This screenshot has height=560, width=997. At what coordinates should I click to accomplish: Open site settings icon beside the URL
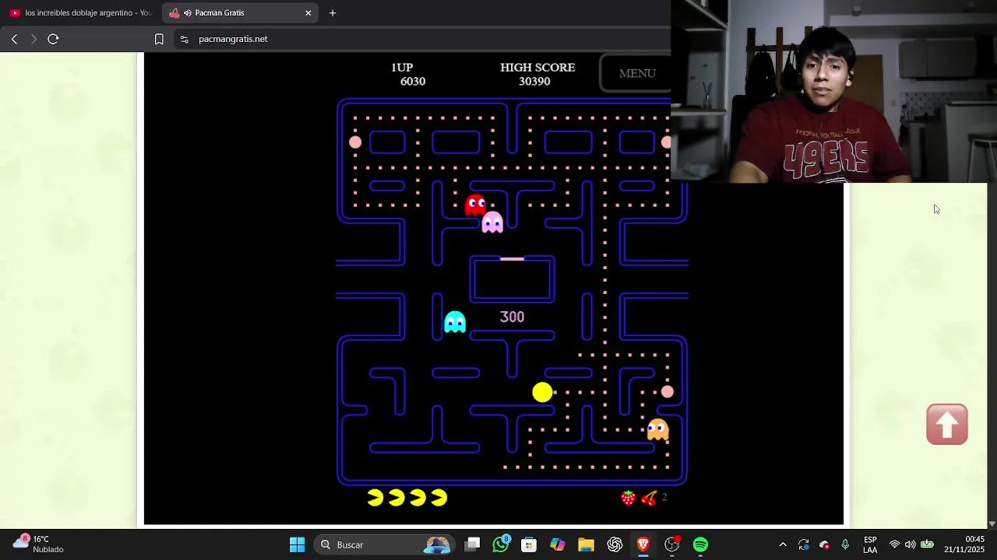184,39
